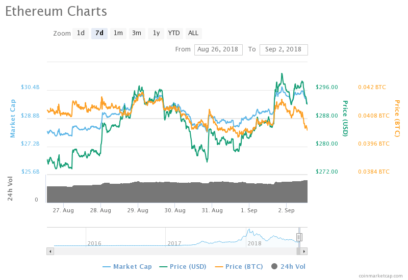Image resolution: width=408 pixels, height=280 pixels.
Task: Edit the From date field Aug 26, 2018
Action: coord(218,49)
